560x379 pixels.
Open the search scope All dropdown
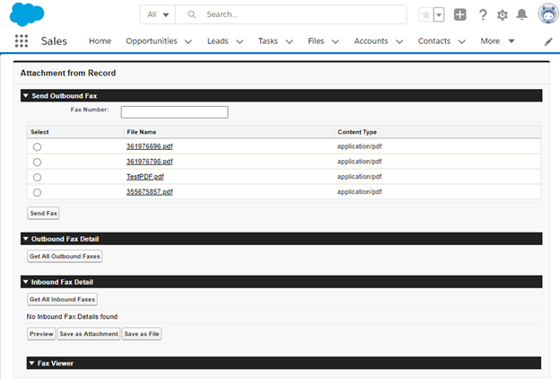tap(158, 14)
